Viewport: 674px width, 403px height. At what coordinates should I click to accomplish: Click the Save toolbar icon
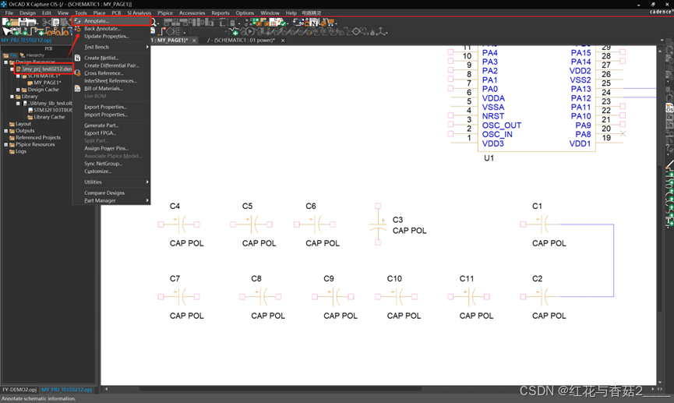click(23, 22)
